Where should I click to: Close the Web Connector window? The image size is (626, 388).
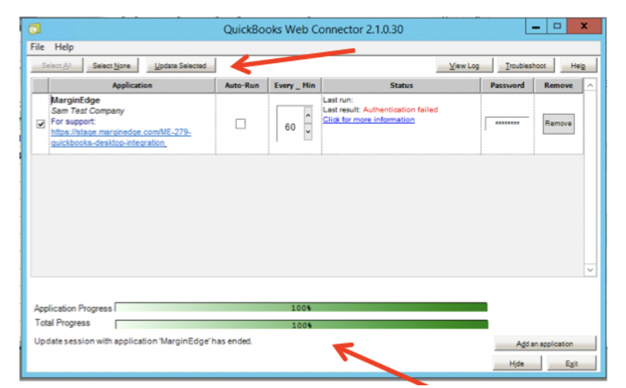click(x=584, y=26)
